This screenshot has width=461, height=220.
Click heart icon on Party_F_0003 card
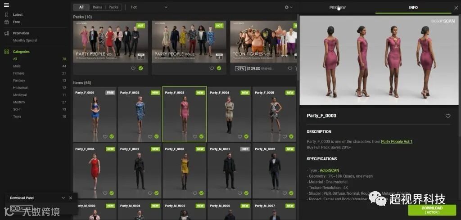click(x=195, y=137)
